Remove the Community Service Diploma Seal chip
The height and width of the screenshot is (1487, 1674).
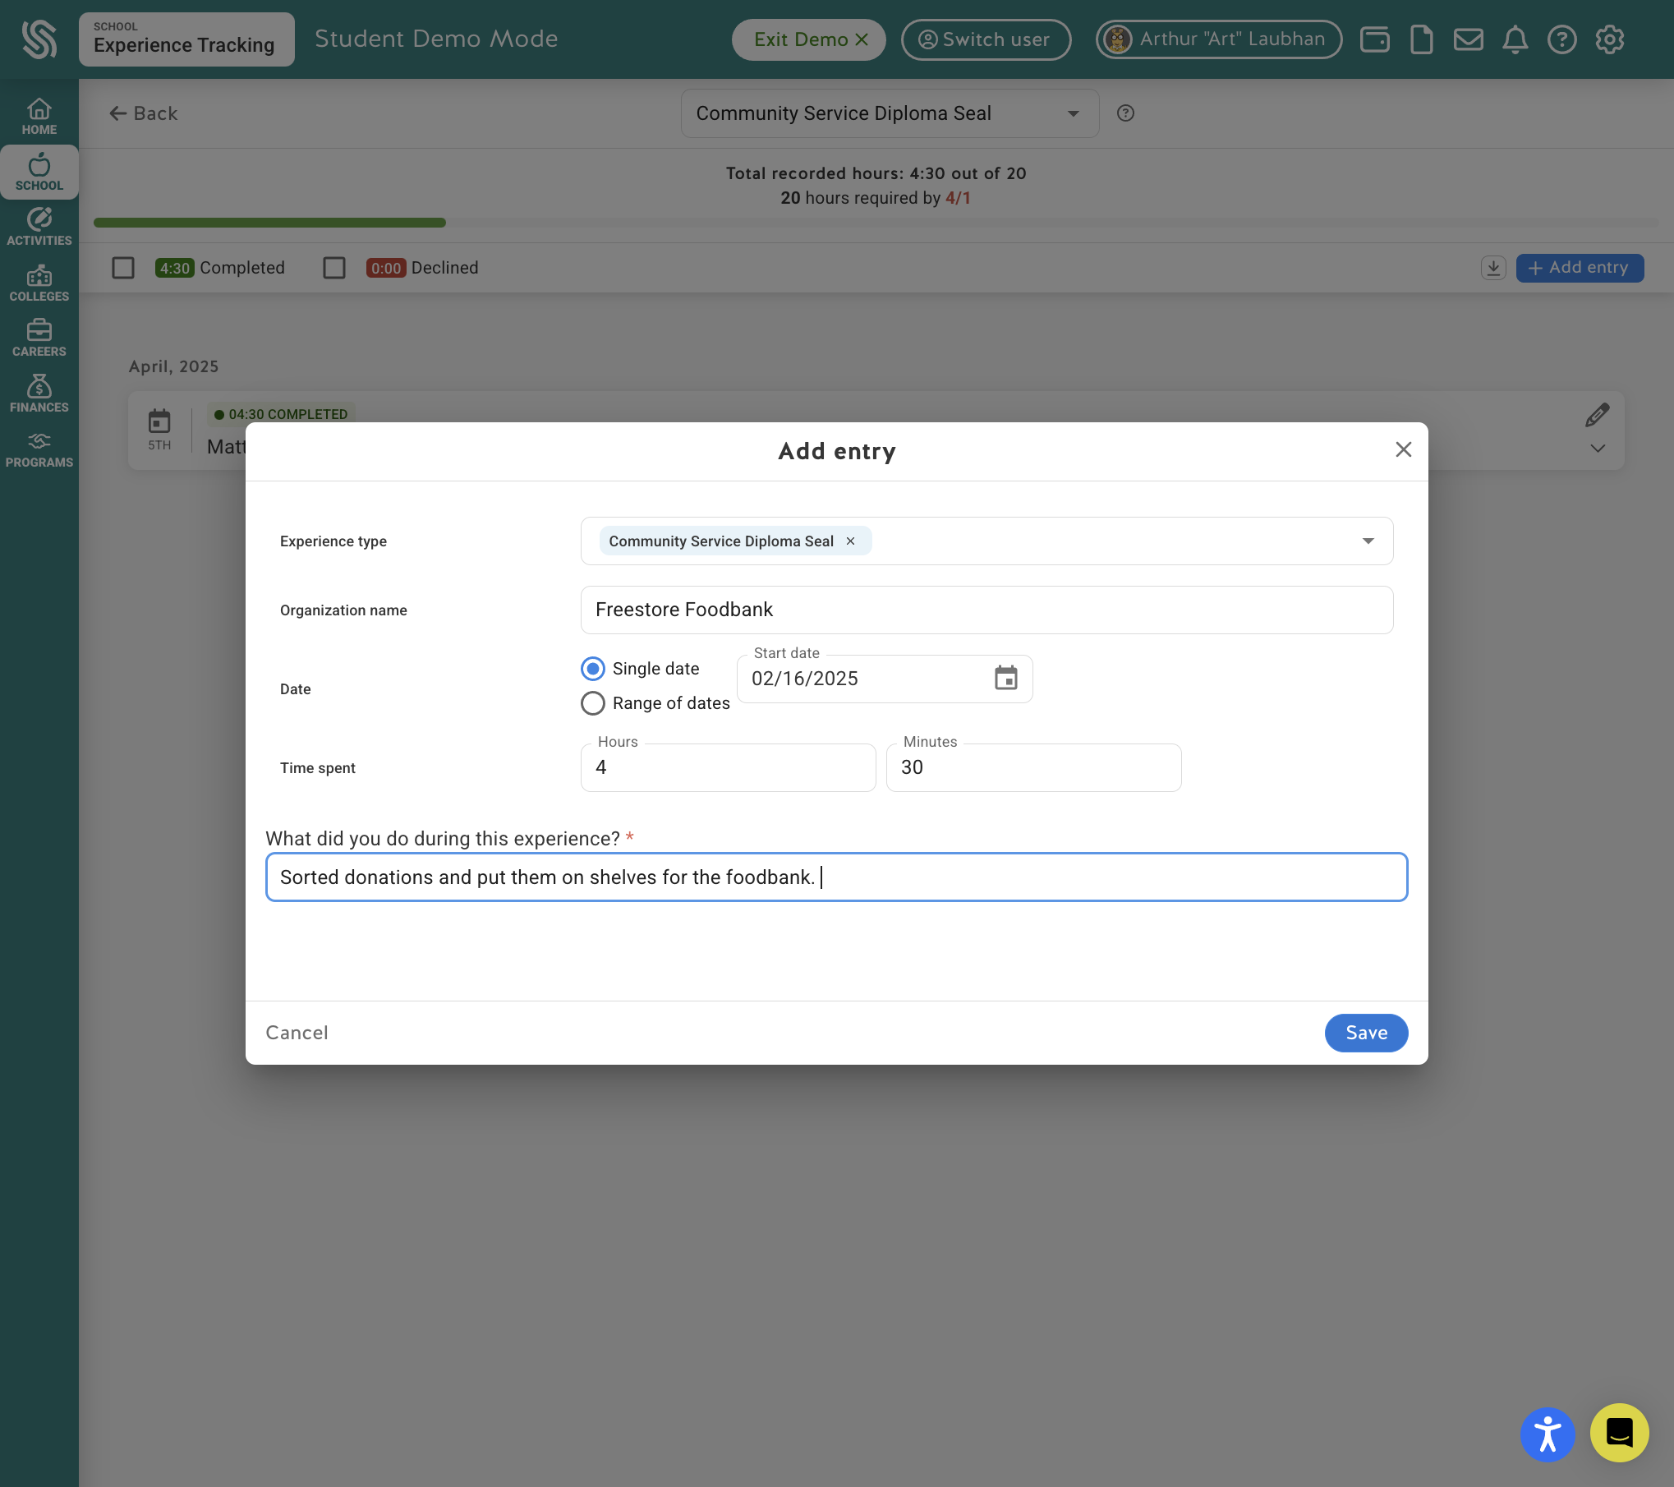(850, 541)
